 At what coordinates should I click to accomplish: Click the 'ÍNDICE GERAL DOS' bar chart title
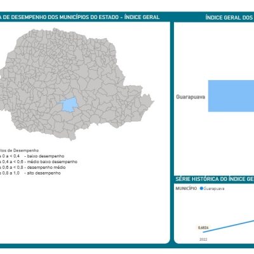(x=229, y=18)
